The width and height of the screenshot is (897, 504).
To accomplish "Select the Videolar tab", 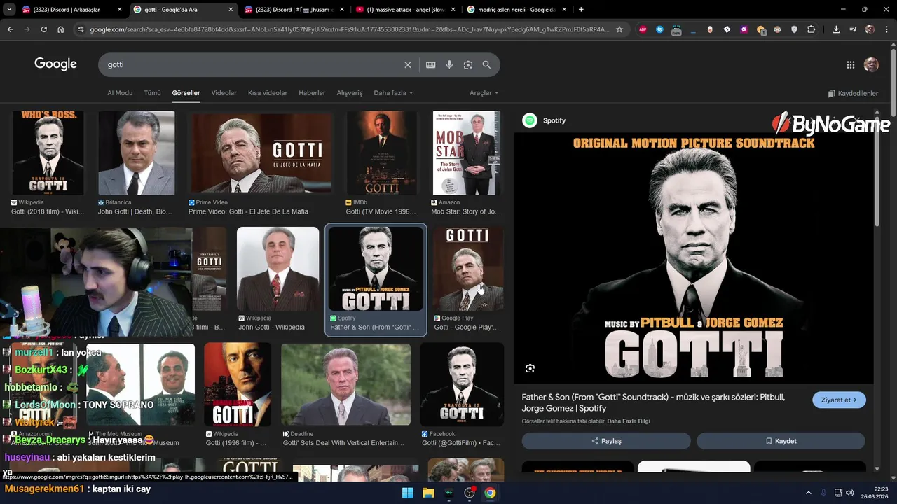I will point(224,93).
